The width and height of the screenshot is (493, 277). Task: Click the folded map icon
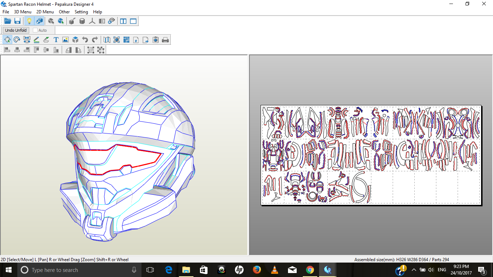click(x=107, y=40)
